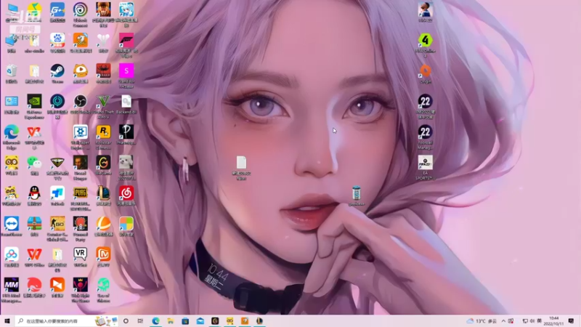Open Mail app from the taskbar
581x327 pixels.
200,321
